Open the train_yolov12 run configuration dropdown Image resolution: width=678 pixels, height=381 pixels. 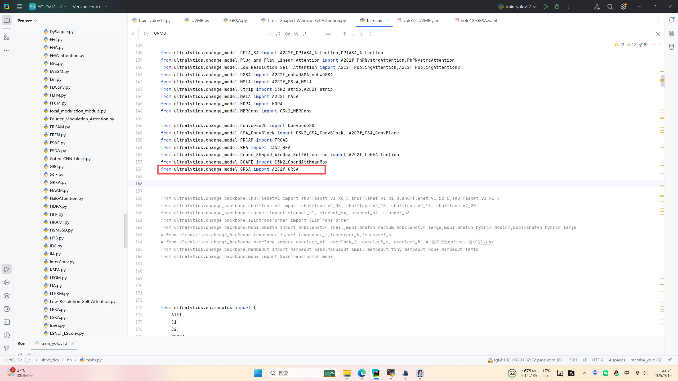[517, 7]
